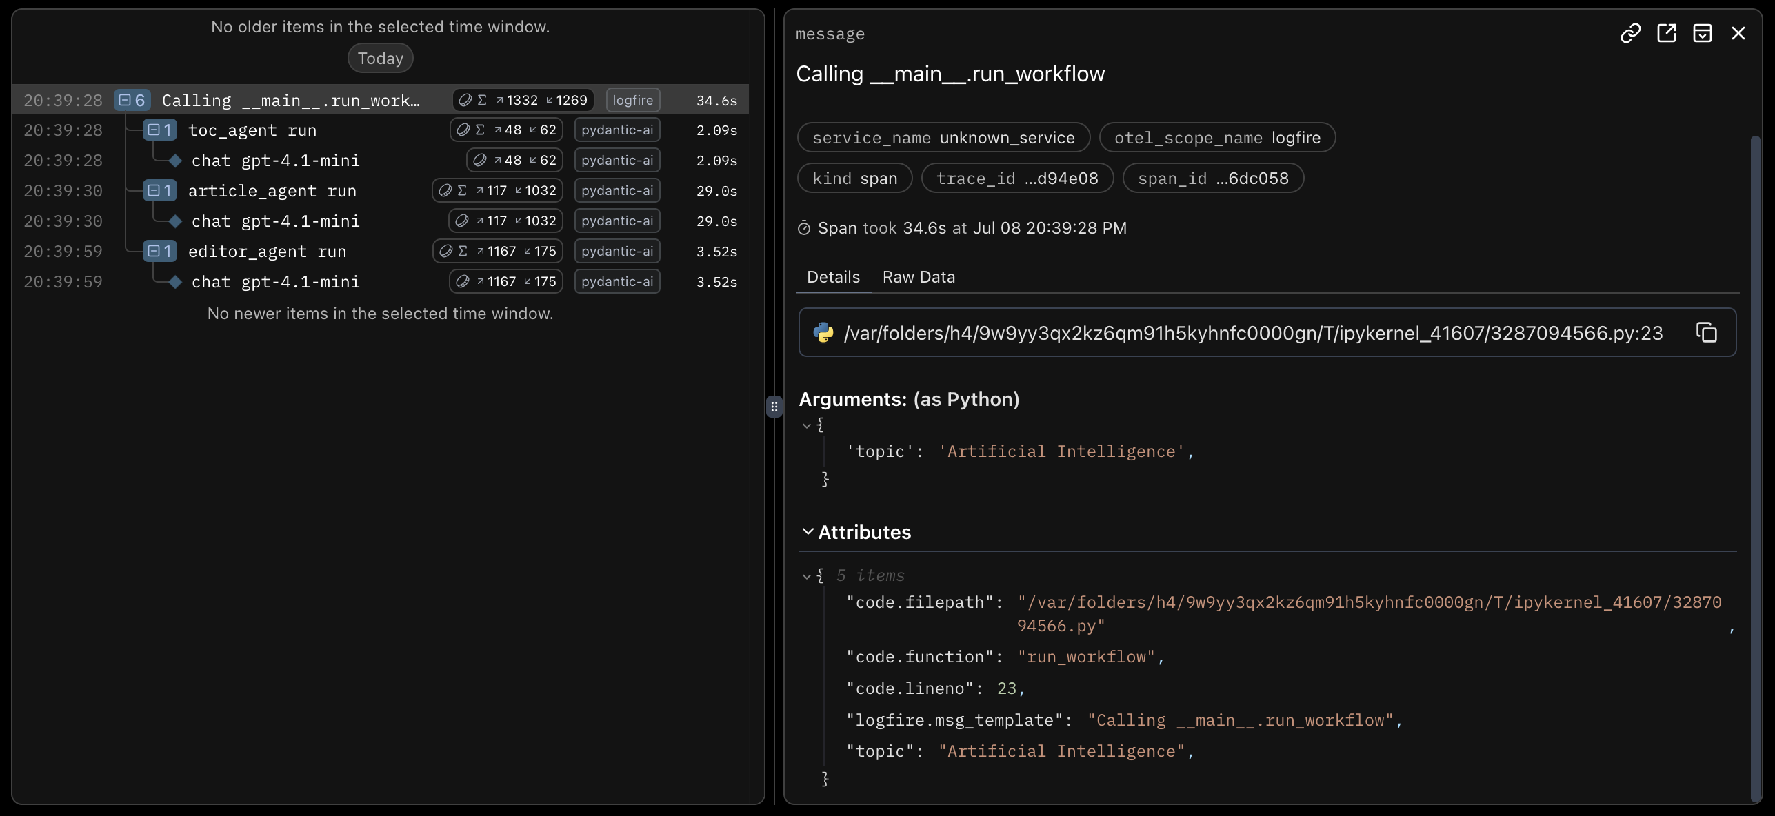Click the trace_id ...d94e08 chip
Viewport: 1775px width, 816px height.
1017,178
